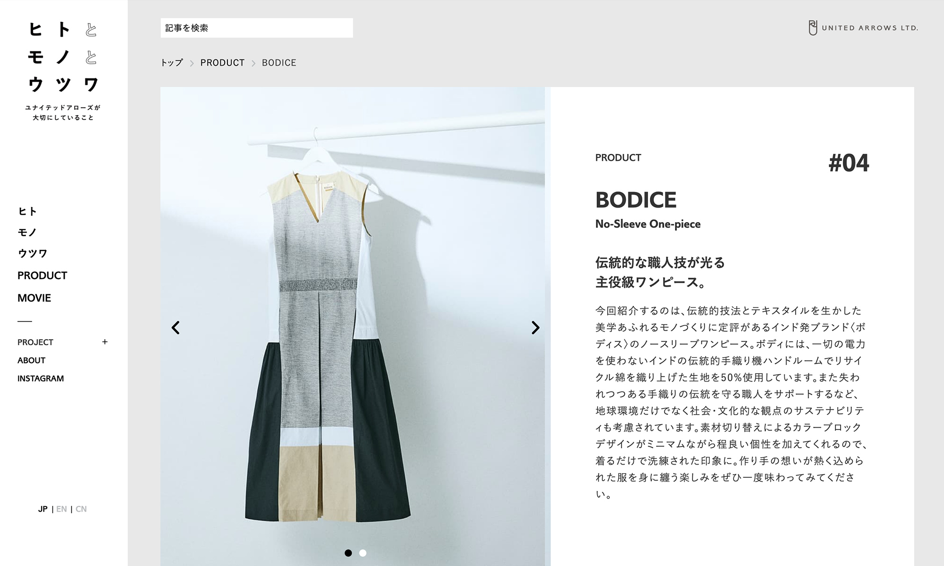This screenshot has height=566, width=944.
Task: Click the 記事を検索 search field
Action: click(x=257, y=28)
